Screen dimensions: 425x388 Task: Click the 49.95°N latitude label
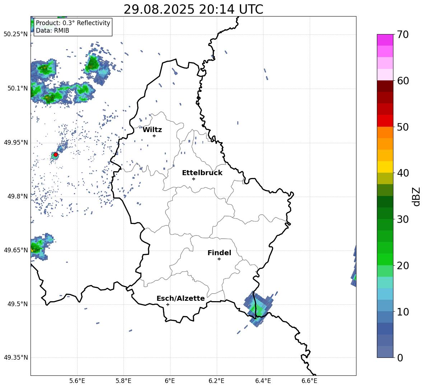click(x=16, y=142)
